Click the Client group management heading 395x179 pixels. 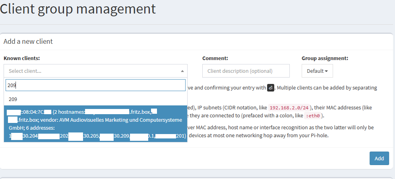[78, 9]
